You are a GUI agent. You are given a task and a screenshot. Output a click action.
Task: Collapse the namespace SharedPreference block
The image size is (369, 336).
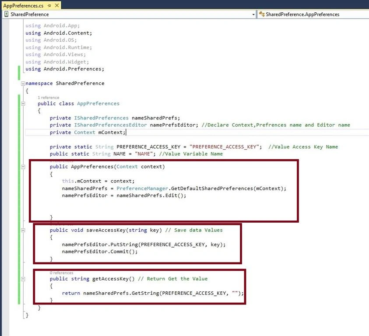point(23,83)
